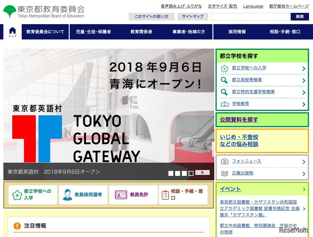Screen dimensions: 313x237
Task: Open 音声読み上げ・ふりがな link
Action: 181,6
